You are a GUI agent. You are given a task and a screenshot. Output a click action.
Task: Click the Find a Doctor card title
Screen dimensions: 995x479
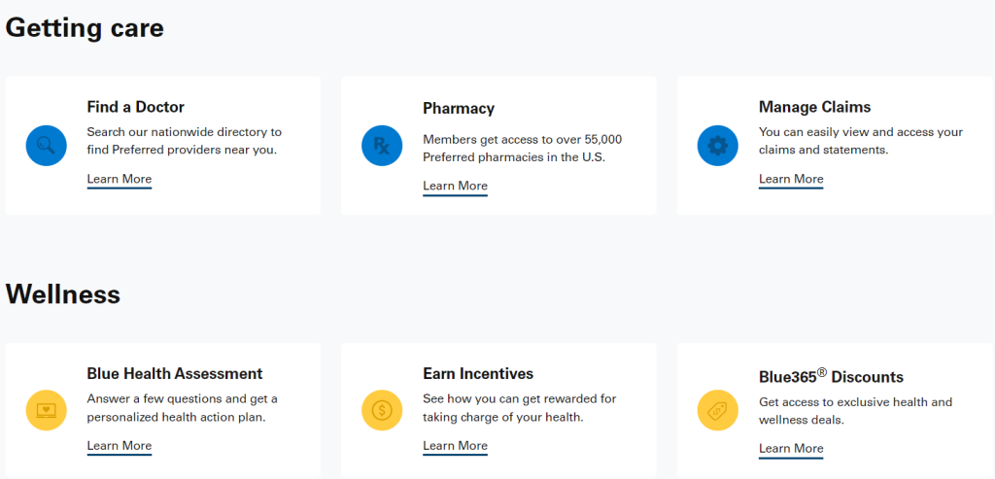tap(136, 107)
